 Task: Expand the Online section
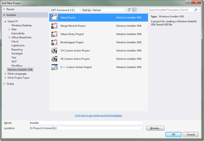[x=4, y=84]
